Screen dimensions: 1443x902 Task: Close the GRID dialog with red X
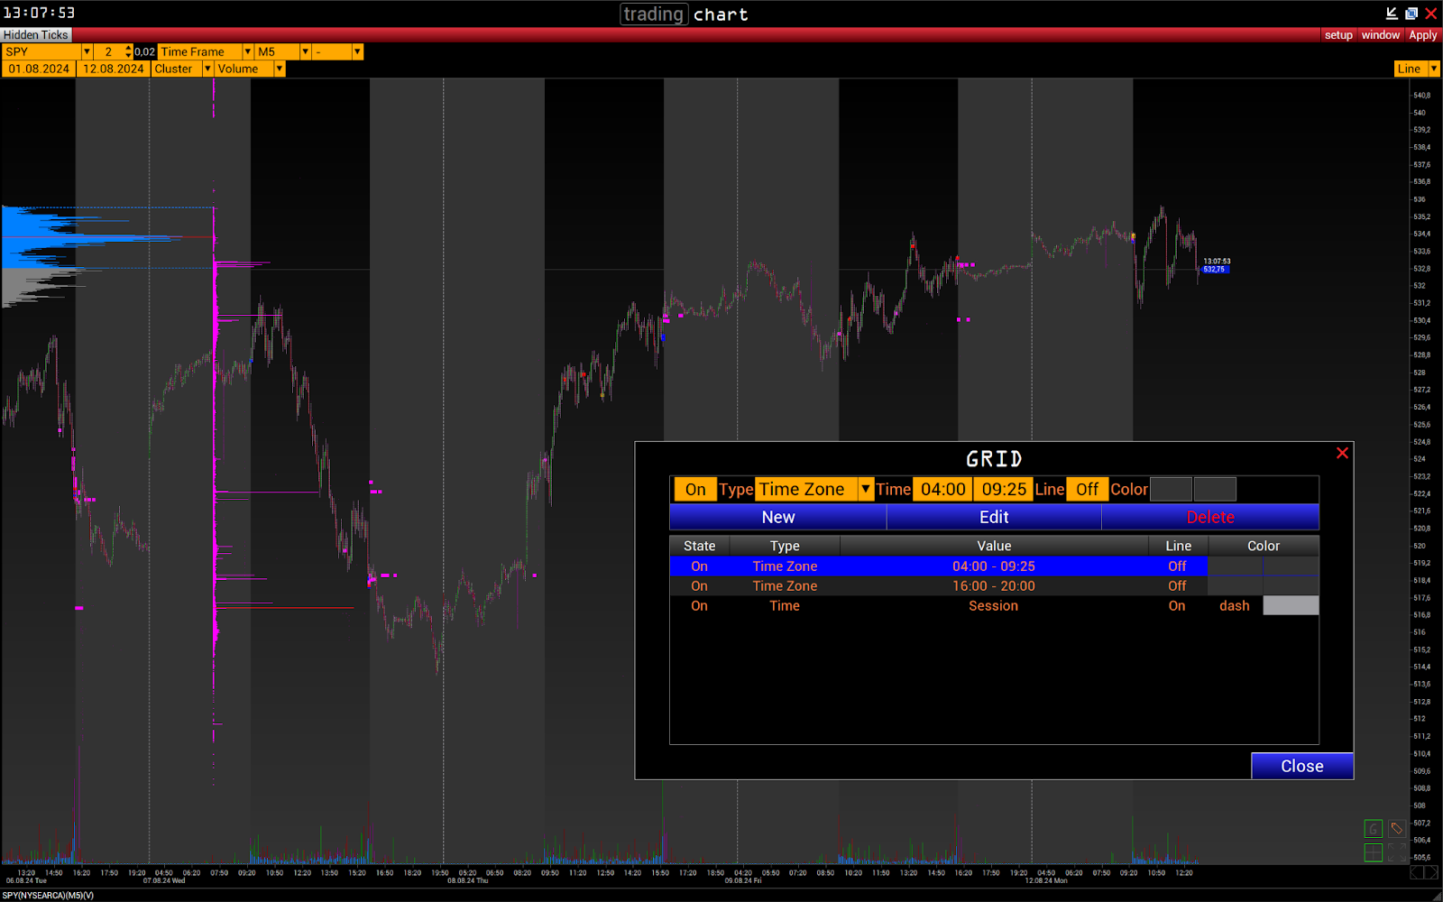(1342, 453)
